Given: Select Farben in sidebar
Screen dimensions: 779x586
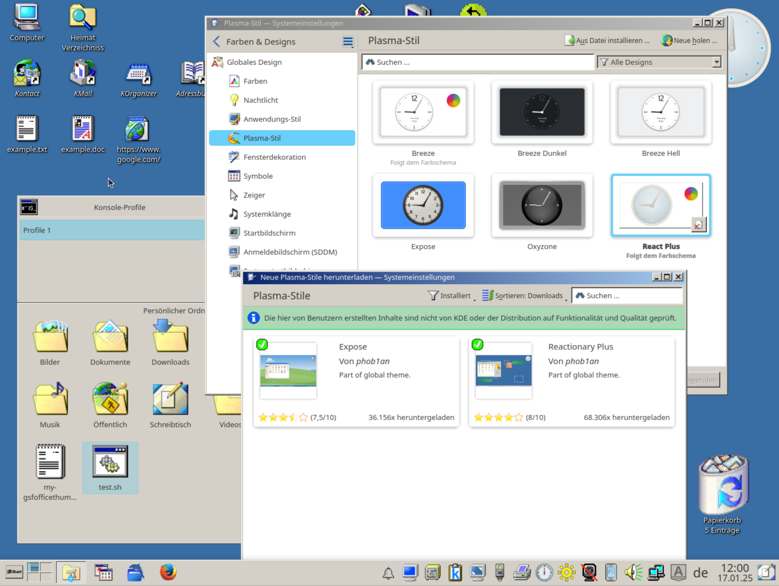Looking at the screenshot, I should pyautogui.click(x=282, y=81).
